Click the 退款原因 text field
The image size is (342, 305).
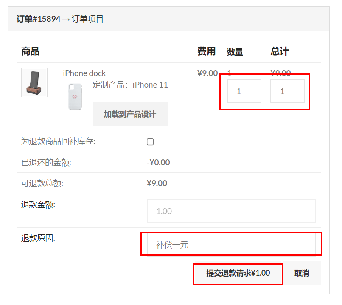[231, 245]
